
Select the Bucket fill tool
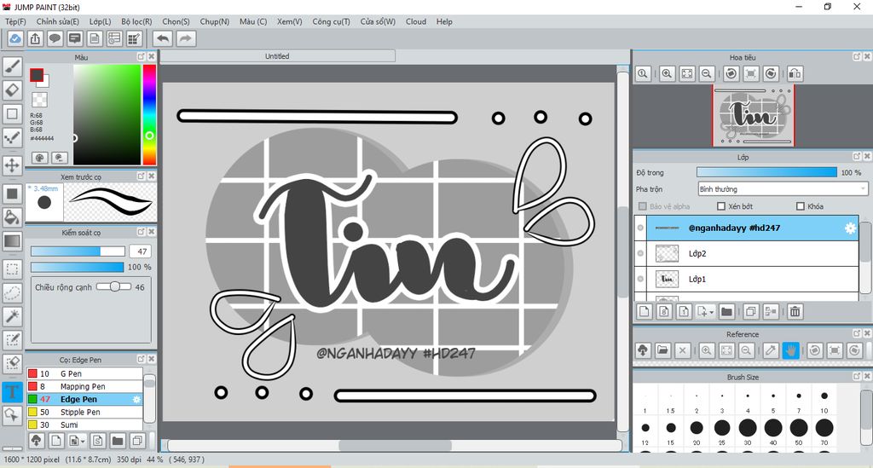[x=12, y=217]
